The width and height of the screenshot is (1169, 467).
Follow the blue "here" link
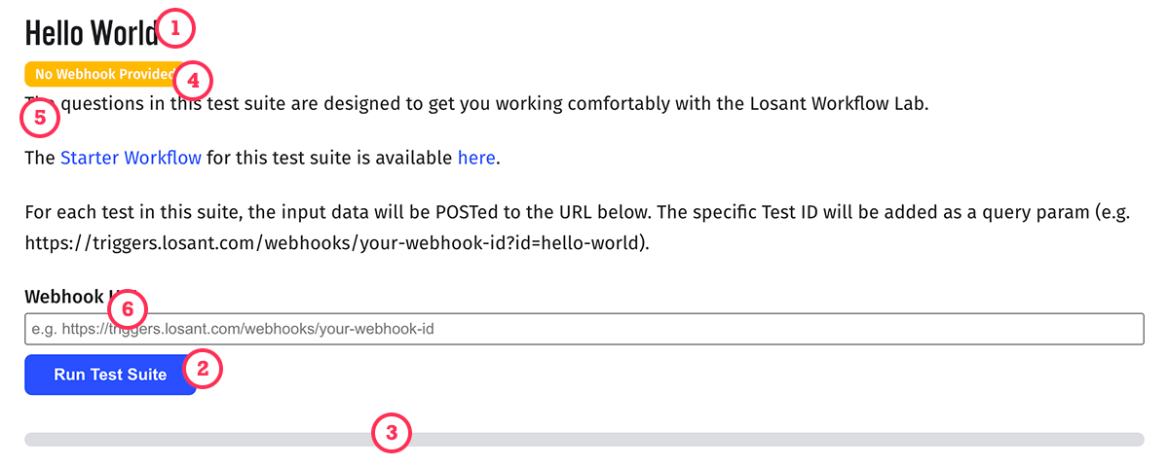tap(476, 158)
